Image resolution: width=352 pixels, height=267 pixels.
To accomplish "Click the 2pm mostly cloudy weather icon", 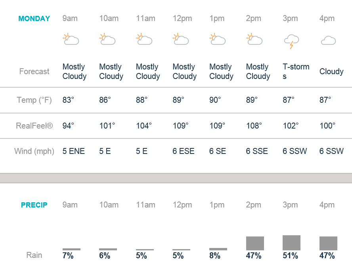I will pos(254,39).
